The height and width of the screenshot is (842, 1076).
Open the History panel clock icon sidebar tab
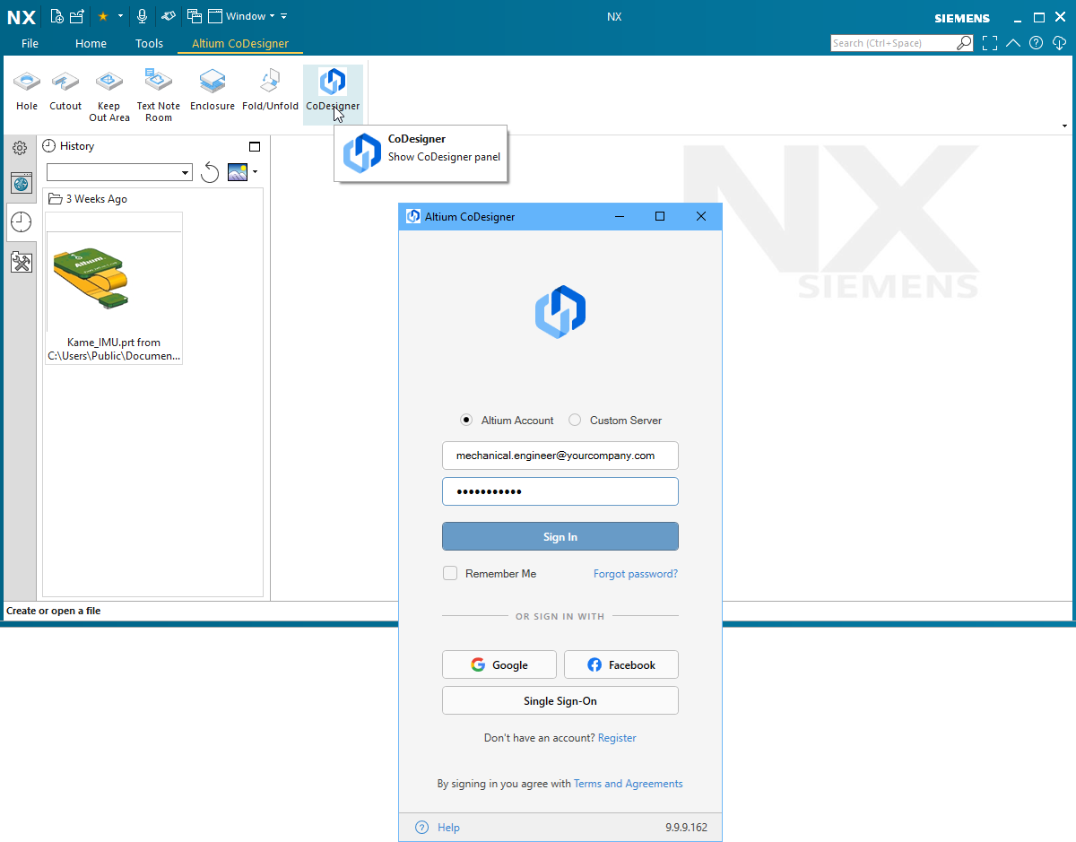[20, 221]
